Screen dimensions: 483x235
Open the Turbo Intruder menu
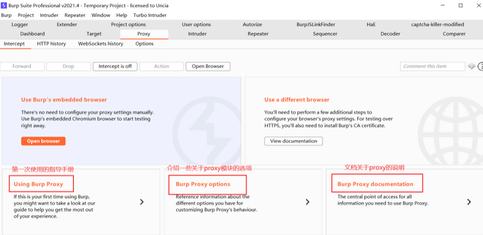click(x=149, y=15)
